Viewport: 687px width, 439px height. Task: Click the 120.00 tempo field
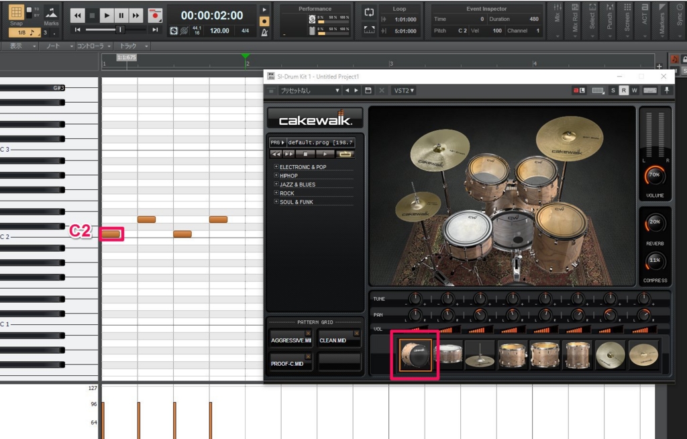coord(219,31)
